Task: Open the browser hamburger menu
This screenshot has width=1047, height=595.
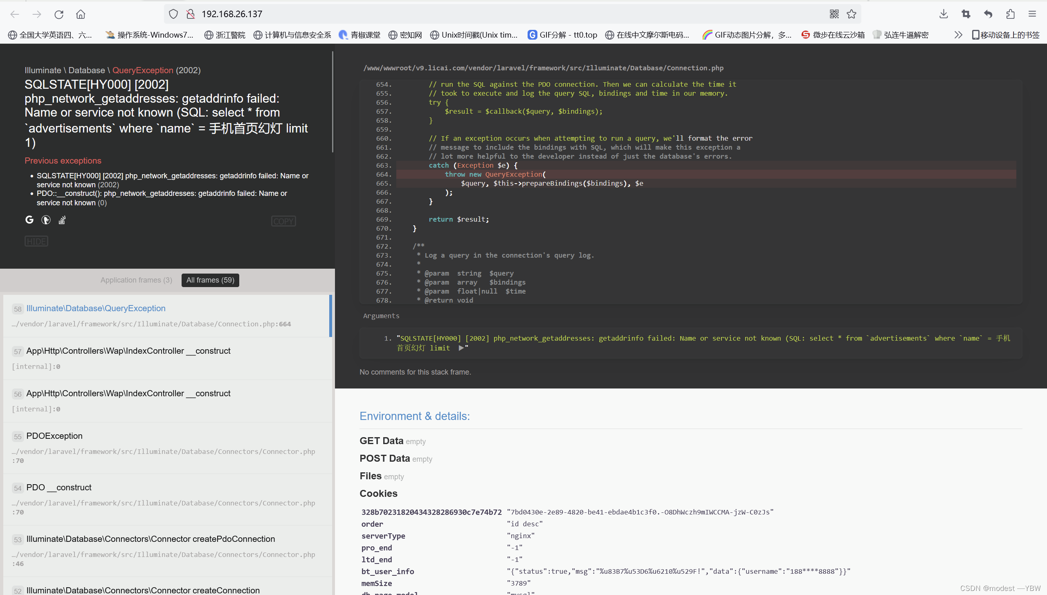Action: [x=1032, y=14]
